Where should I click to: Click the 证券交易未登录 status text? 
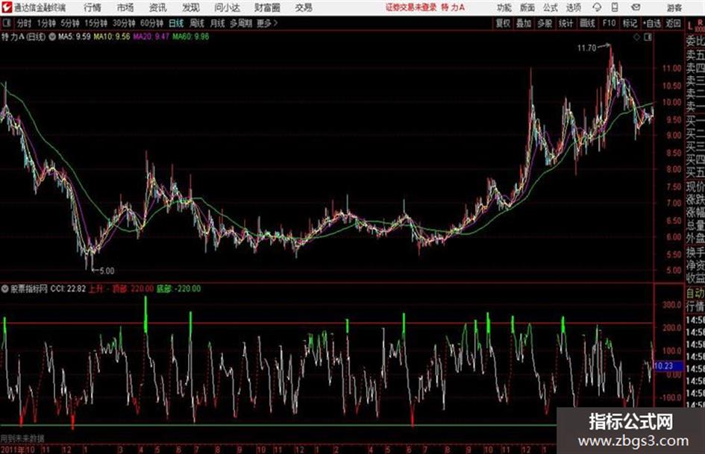click(411, 7)
